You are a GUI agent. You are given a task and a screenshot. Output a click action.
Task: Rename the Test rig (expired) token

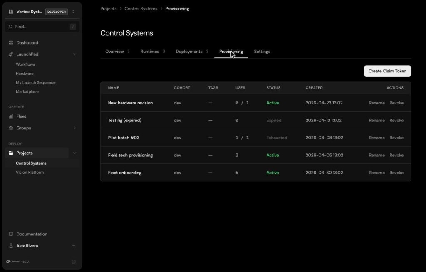[376, 120]
